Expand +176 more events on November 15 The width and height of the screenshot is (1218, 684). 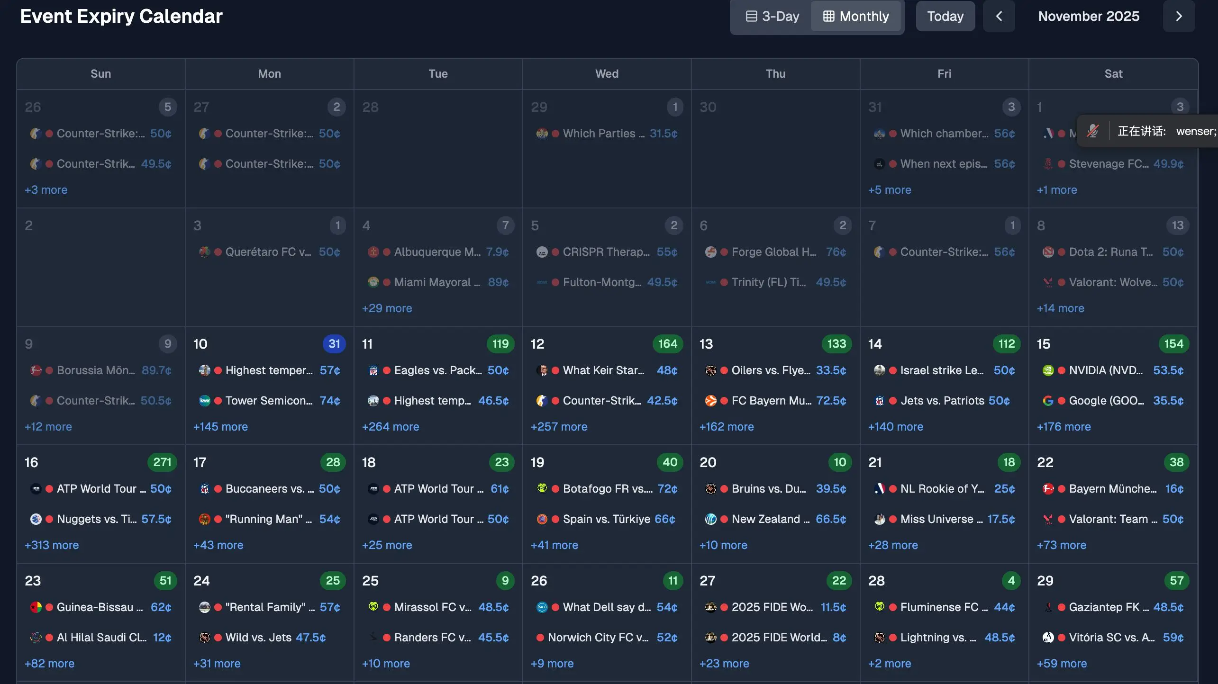click(x=1063, y=427)
